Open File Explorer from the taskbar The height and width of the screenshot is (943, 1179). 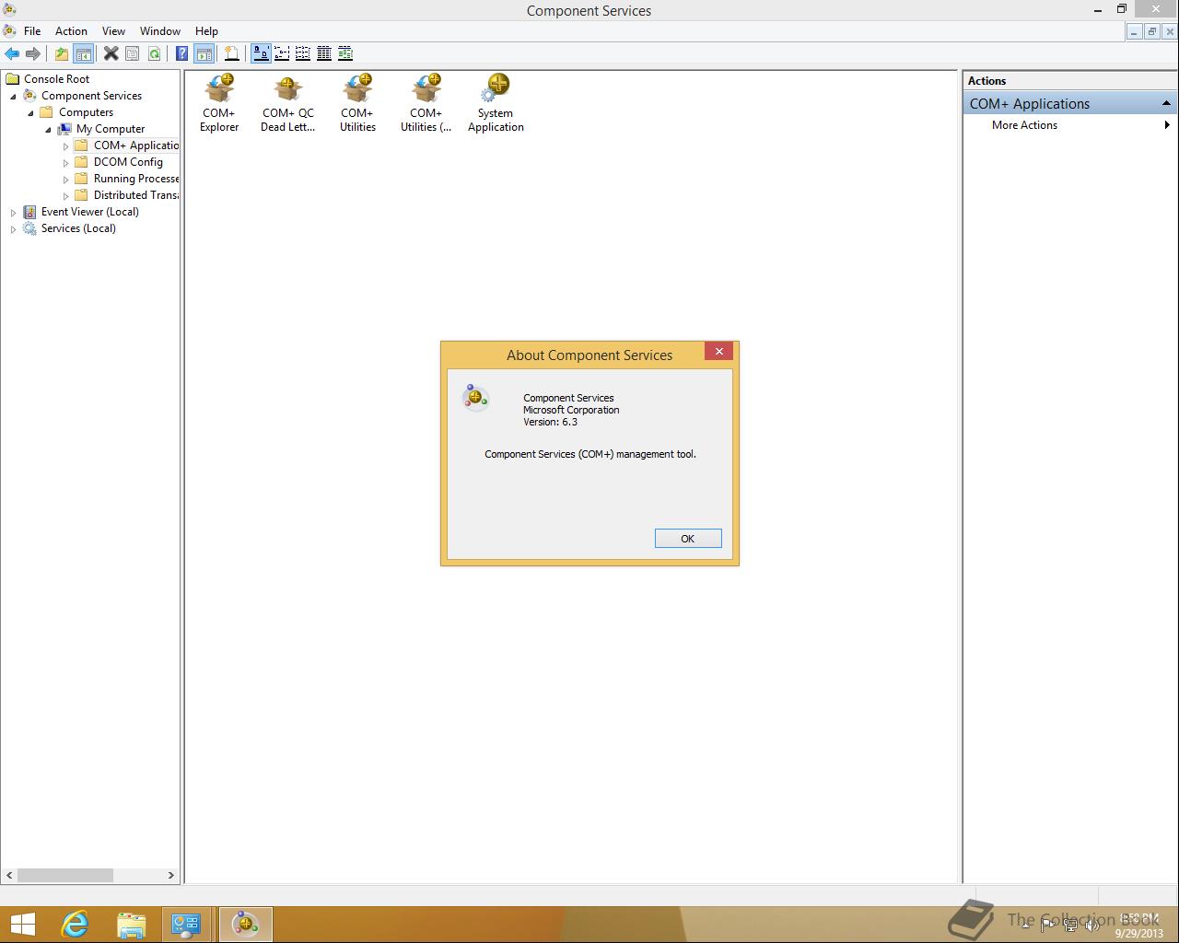(132, 924)
